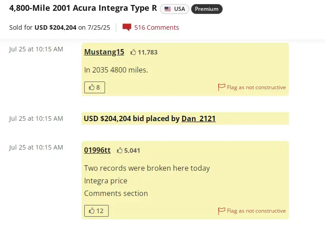Flag Mustang15's comment as not constructive
This screenshot has width=325, height=232.
[x=252, y=87]
